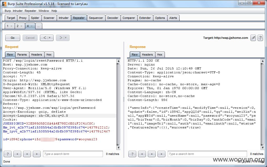Switch to the Spider tab
Screen dimensions: 267x167
(x=35, y=18)
